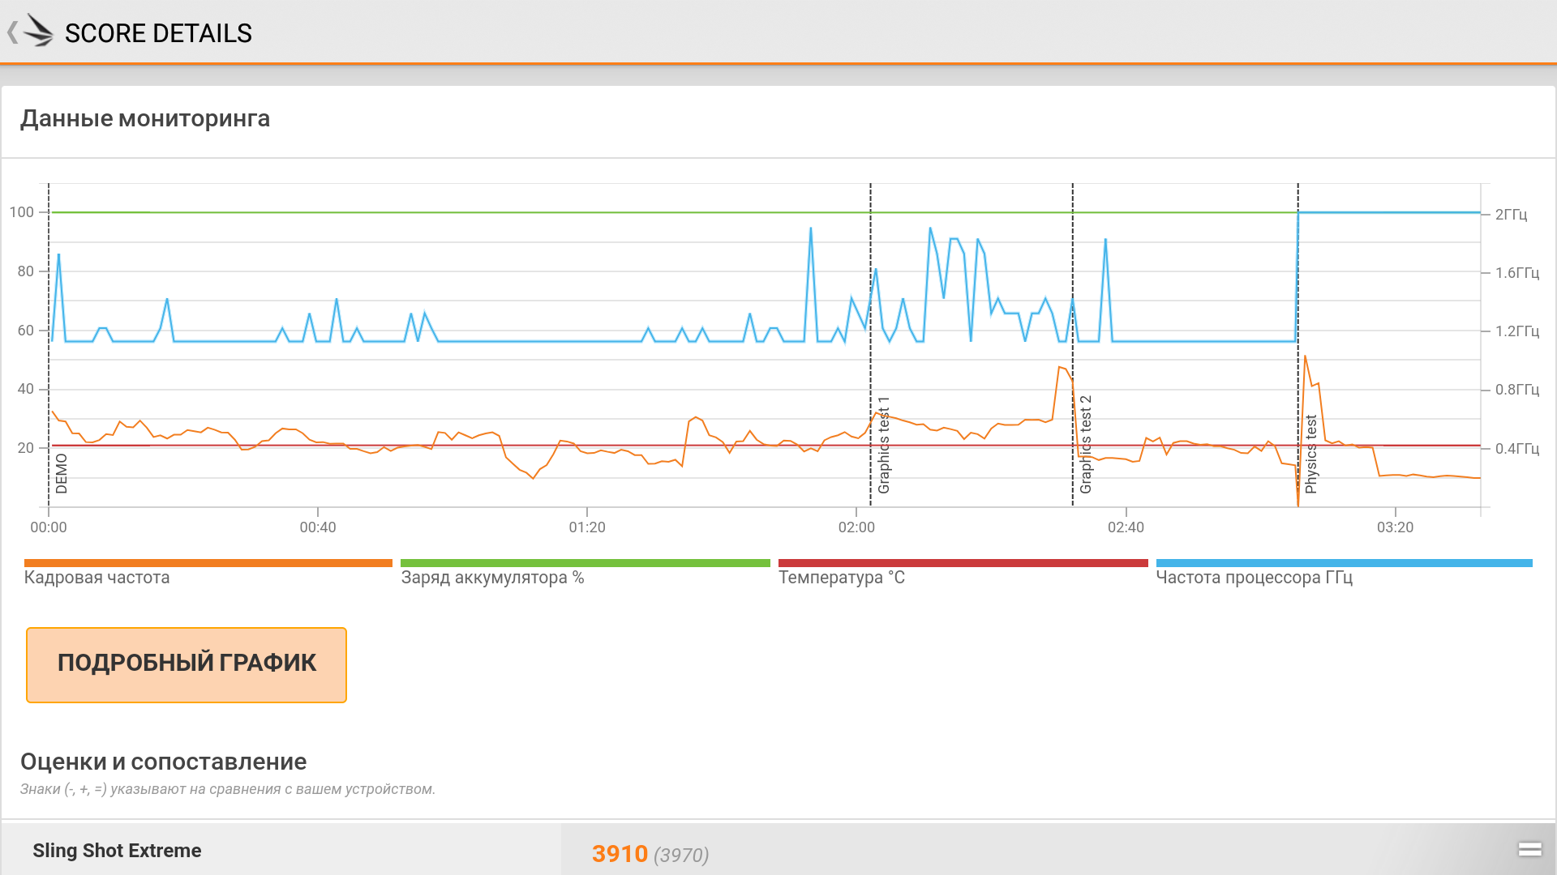This screenshot has height=875, width=1557.
Task: Click the orange frame rate color bar
Action: click(208, 562)
